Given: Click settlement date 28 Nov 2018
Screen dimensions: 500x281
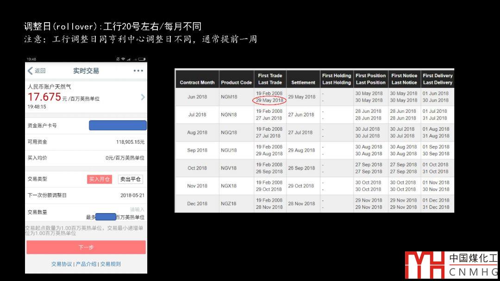Looking at the screenshot, I should 301,204.
